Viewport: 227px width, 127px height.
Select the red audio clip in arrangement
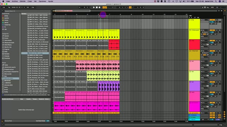114,45
